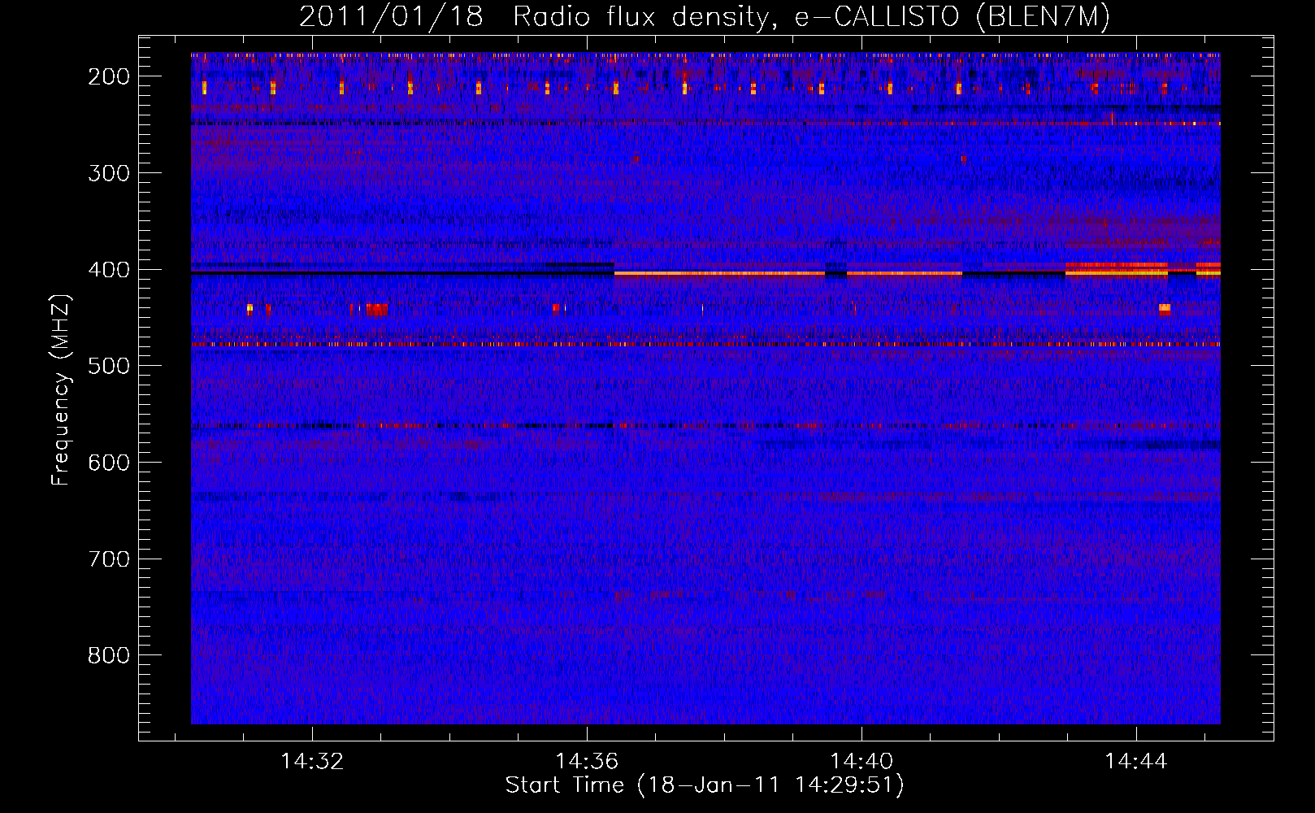Click the 400 frequency tick label

tap(108, 270)
